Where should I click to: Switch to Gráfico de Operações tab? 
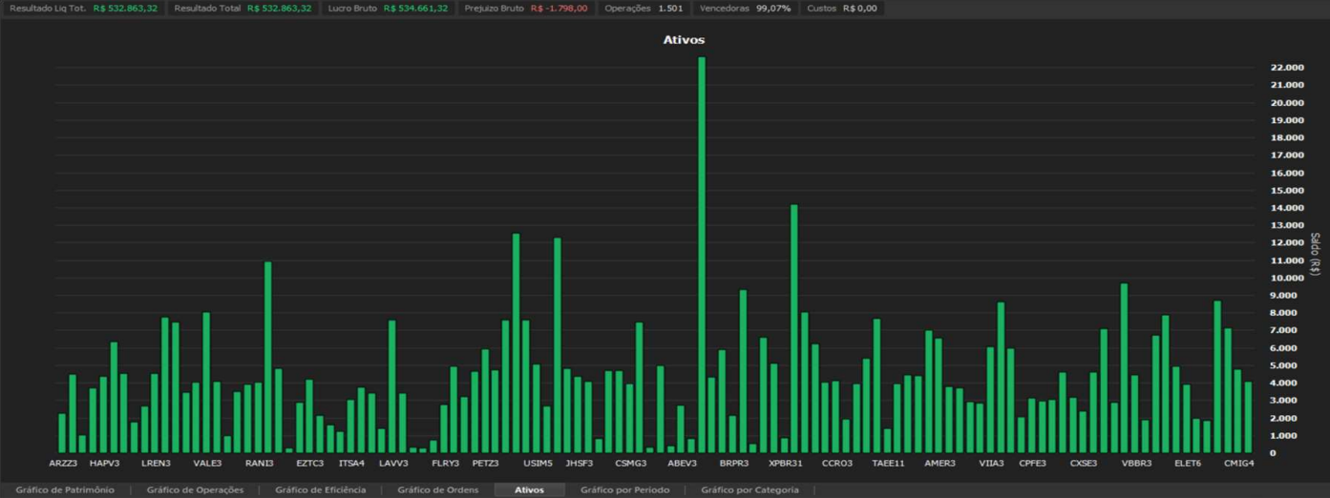click(x=195, y=489)
